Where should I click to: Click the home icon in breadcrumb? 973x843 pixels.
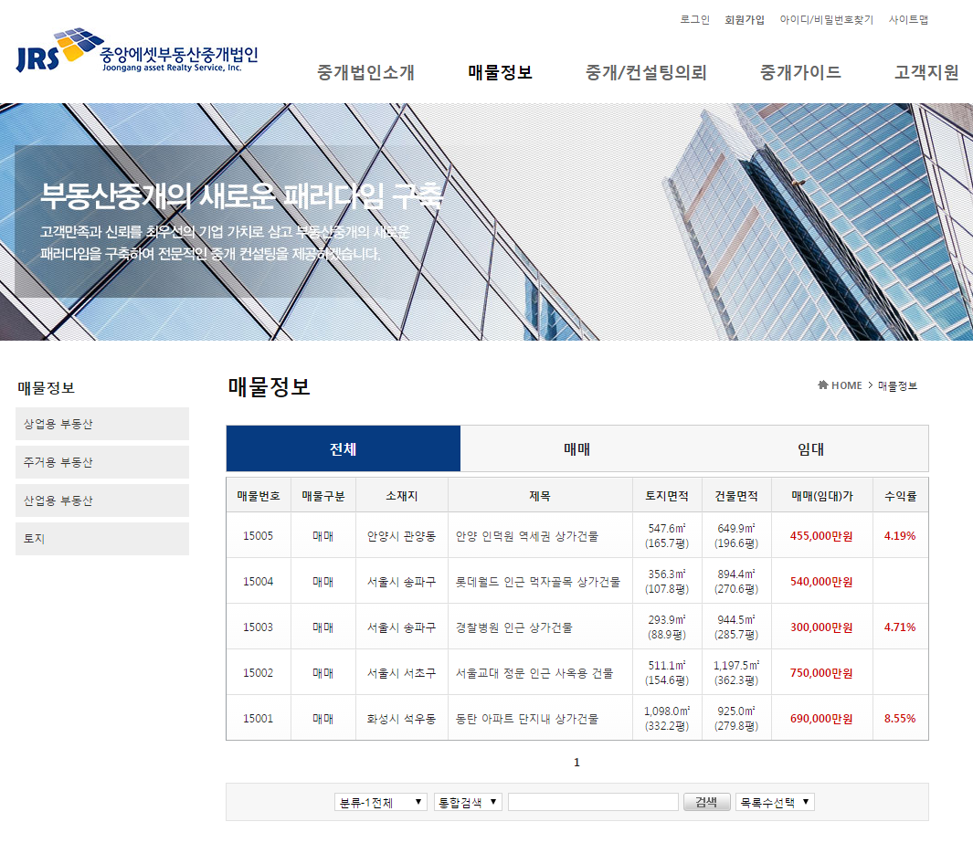[823, 385]
